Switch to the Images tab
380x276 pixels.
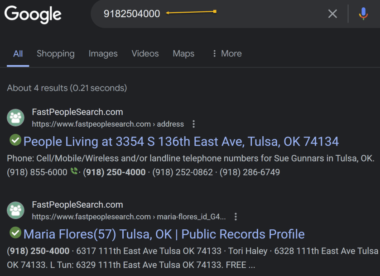pos(103,53)
